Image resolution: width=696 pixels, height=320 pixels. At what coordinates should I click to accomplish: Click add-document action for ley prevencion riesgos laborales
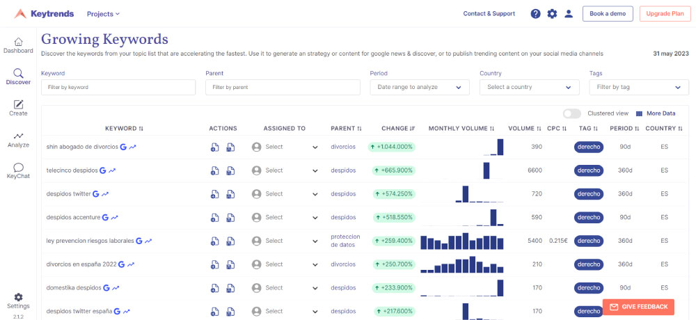(215, 241)
